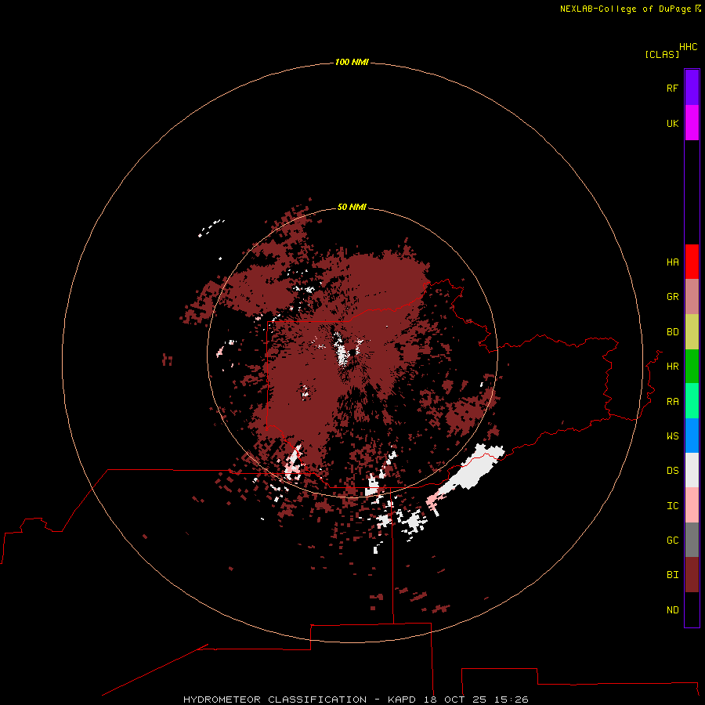Click the DS legend label
The width and height of the screenshot is (705, 705).
(672, 471)
